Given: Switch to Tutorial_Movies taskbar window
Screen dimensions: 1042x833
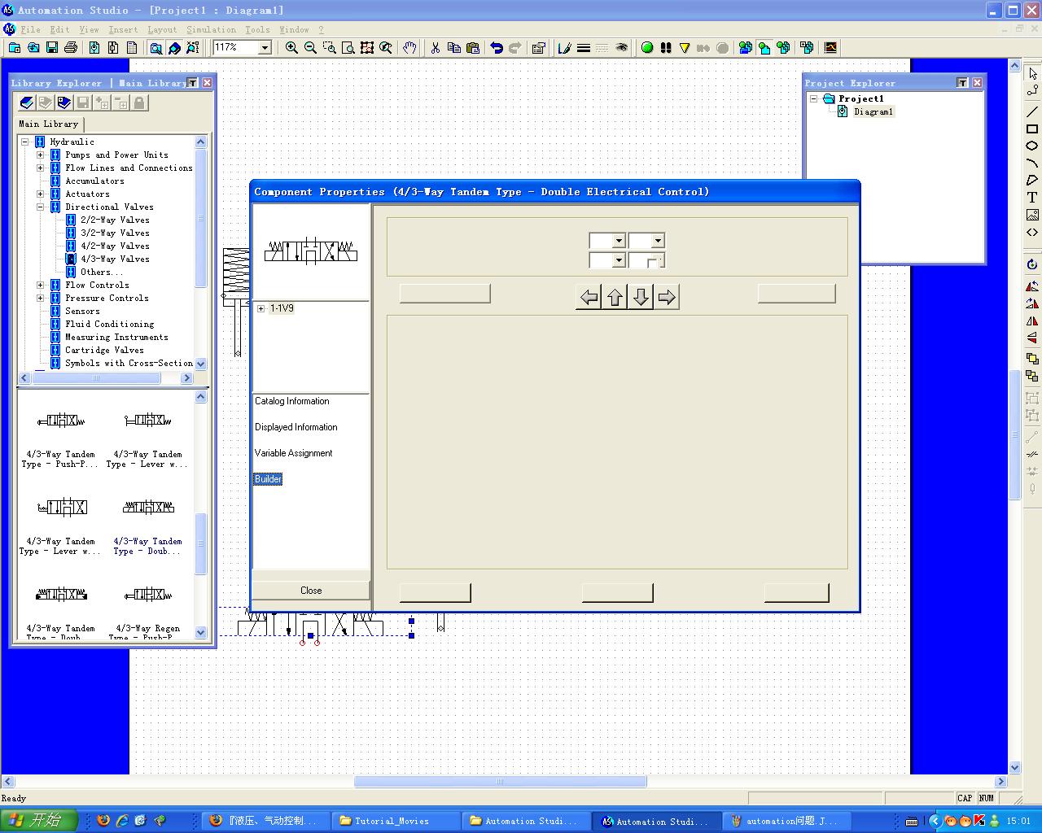Looking at the screenshot, I should pyautogui.click(x=394, y=821).
